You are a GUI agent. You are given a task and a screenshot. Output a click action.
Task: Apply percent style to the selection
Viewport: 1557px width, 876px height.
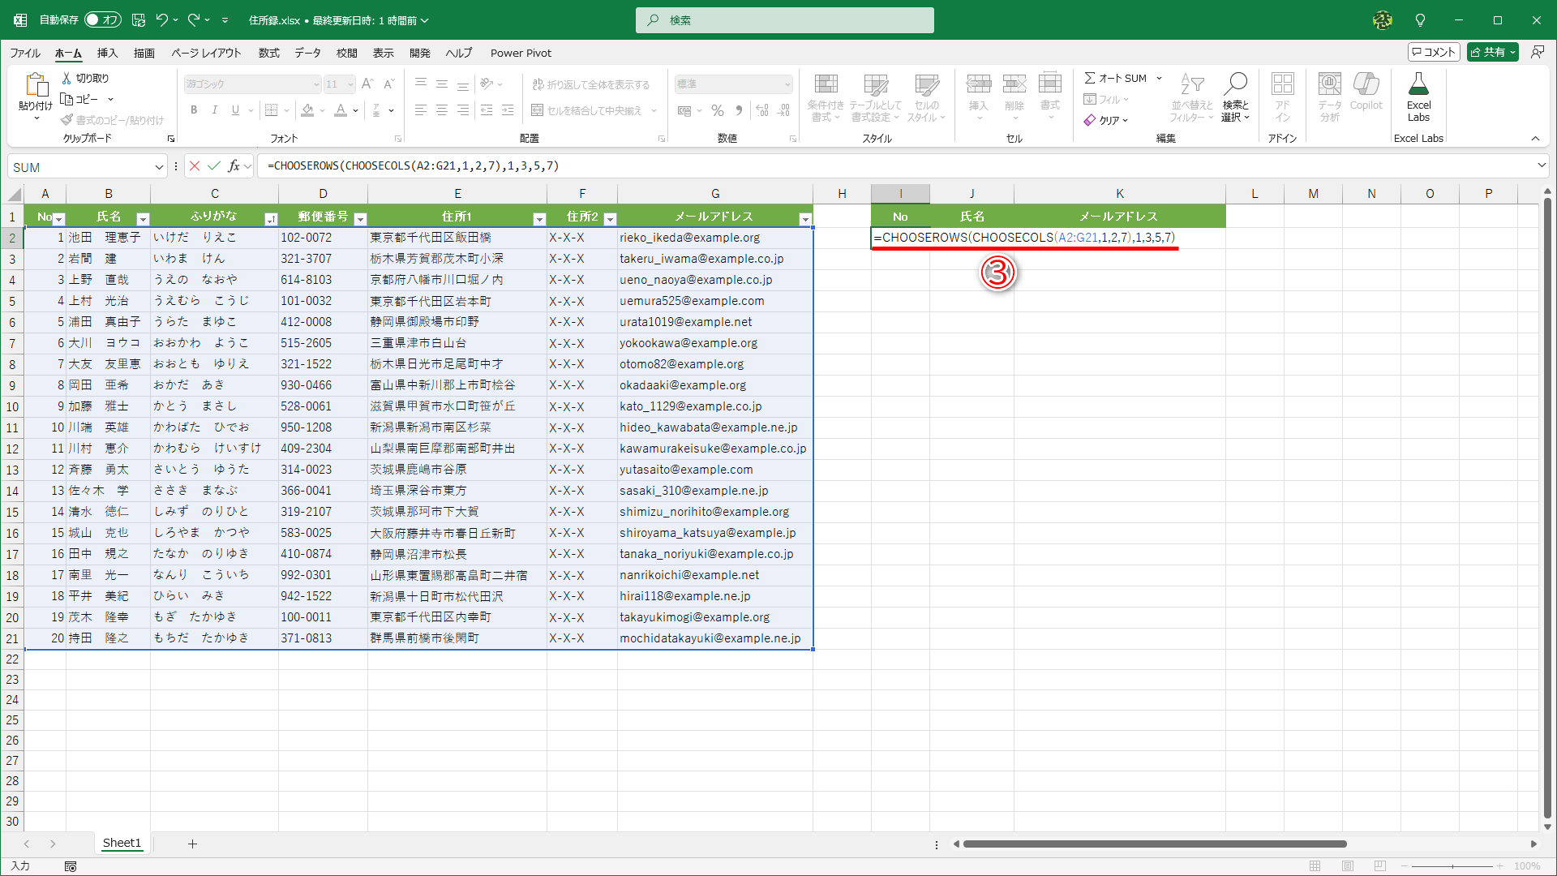(x=717, y=110)
